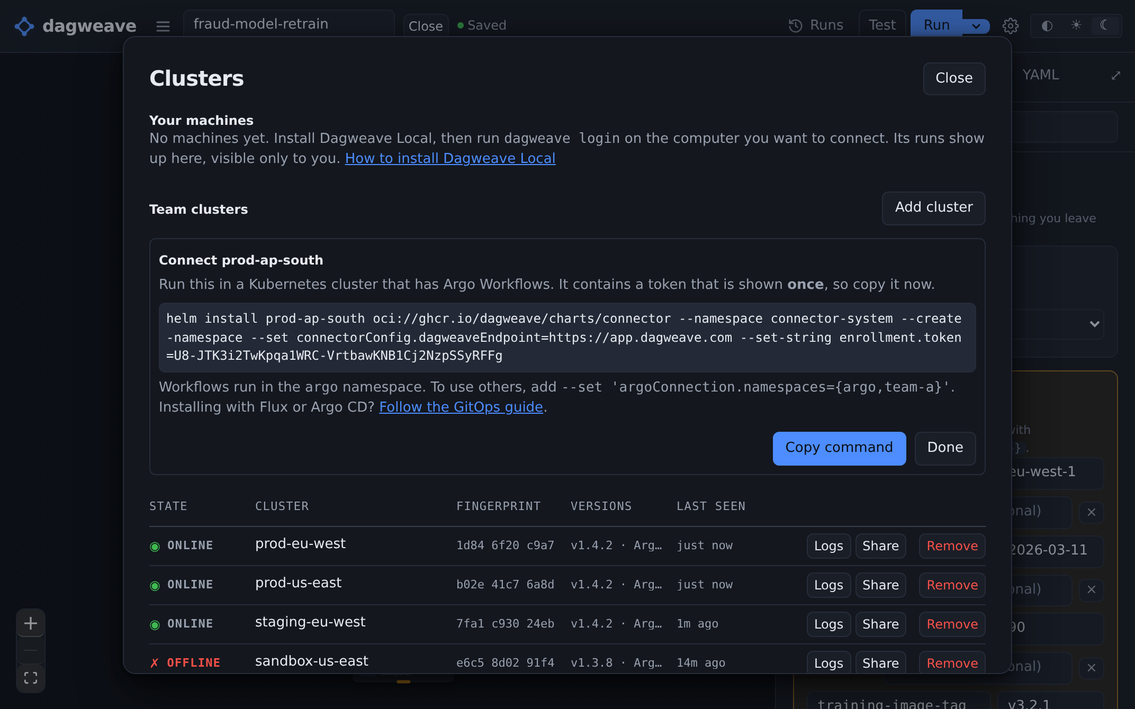The height and width of the screenshot is (709, 1135).
Task: Remove the prod-us-east cluster
Action: (x=952, y=585)
